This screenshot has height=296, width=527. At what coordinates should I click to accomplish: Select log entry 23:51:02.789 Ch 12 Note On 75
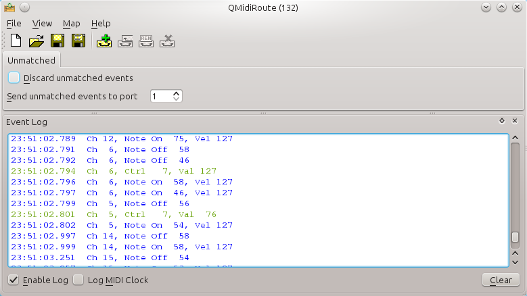coord(122,139)
